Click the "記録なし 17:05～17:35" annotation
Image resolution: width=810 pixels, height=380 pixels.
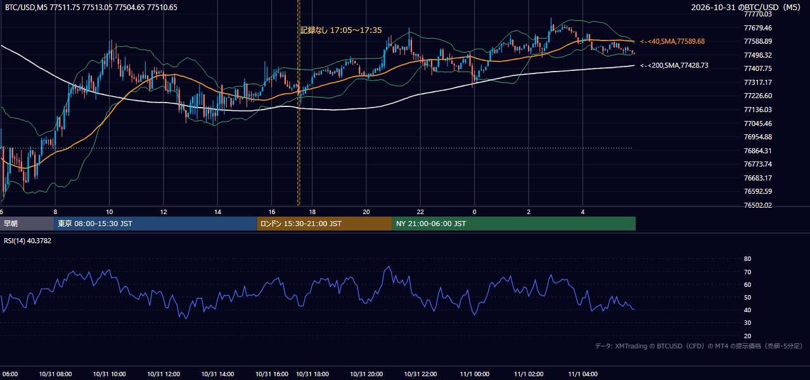click(341, 30)
